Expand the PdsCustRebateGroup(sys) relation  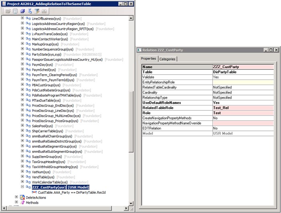pyautogui.click(x=22, y=89)
